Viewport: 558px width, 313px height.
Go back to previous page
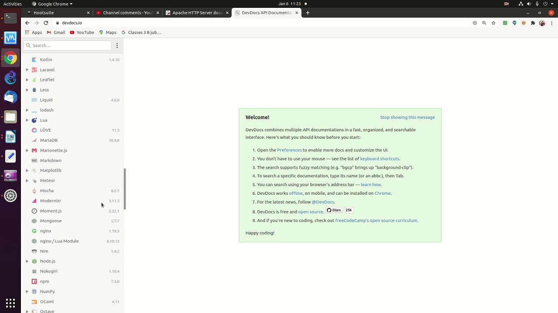point(27,23)
